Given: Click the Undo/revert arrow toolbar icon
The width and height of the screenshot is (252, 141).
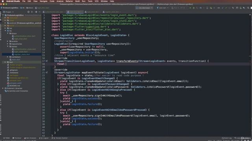Looking at the screenshot, I should click(233, 8).
